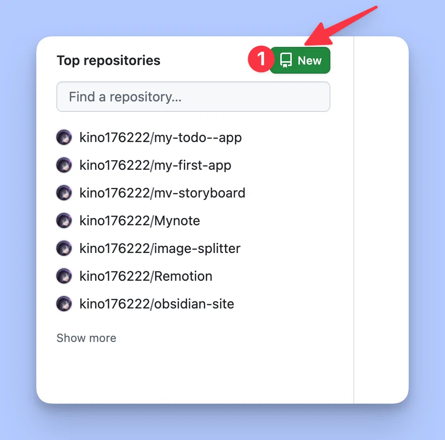The height and width of the screenshot is (440, 445).
Task: Open the kino176222/Mynote repository link
Action: click(x=139, y=221)
